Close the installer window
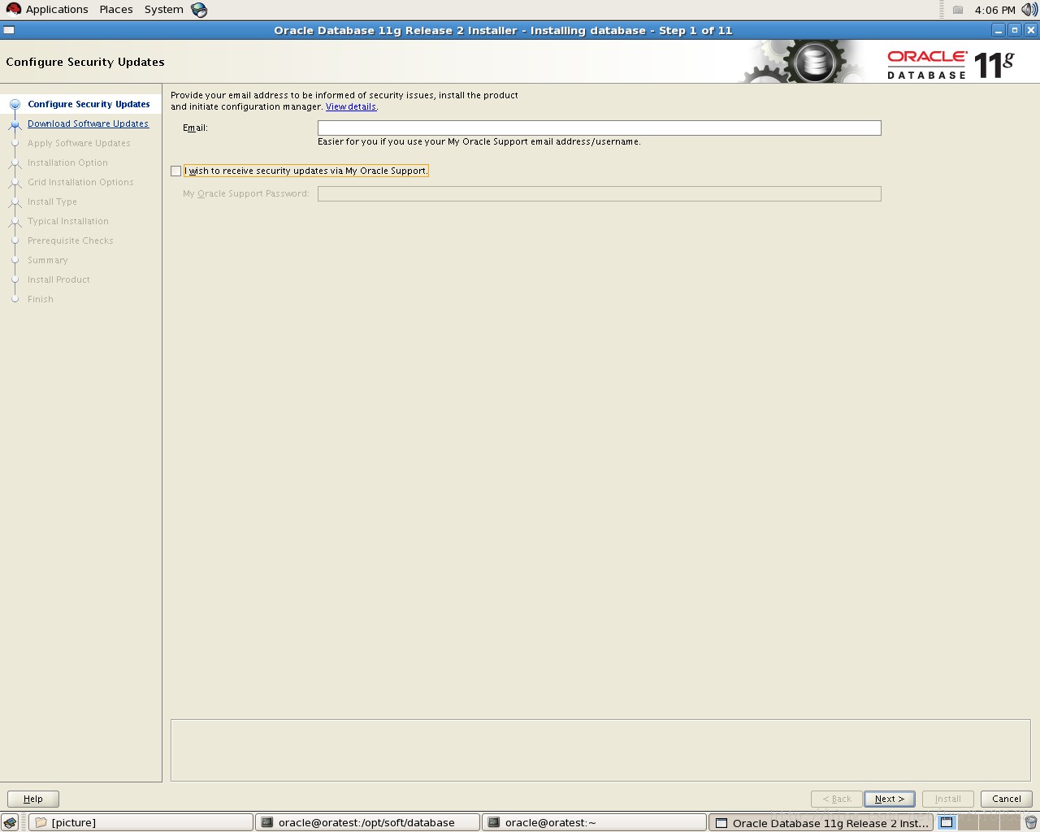1040x832 pixels. click(1031, 30)
